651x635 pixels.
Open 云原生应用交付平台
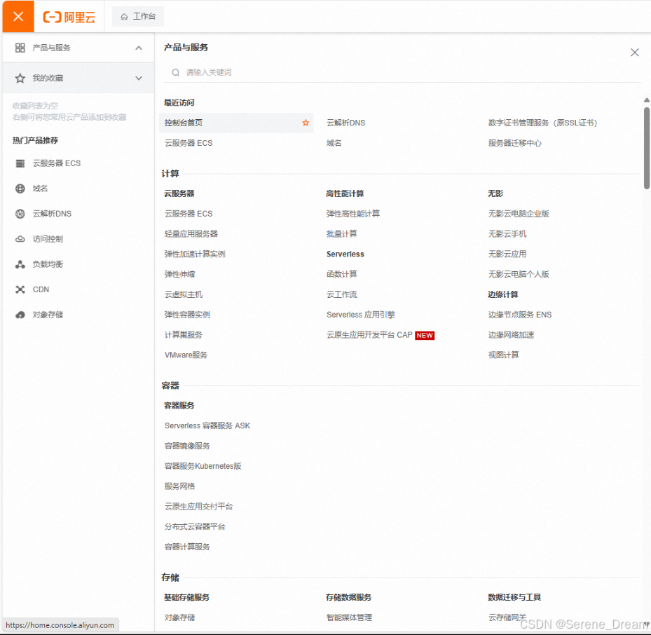(198, 507)
